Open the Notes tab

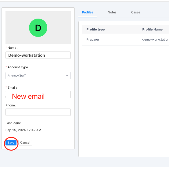pos(112,12)
